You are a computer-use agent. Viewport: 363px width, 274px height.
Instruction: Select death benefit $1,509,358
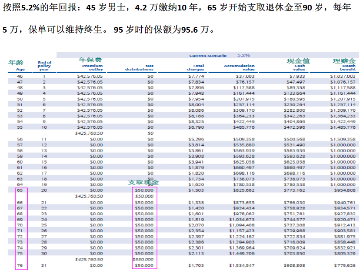[343, 140]
